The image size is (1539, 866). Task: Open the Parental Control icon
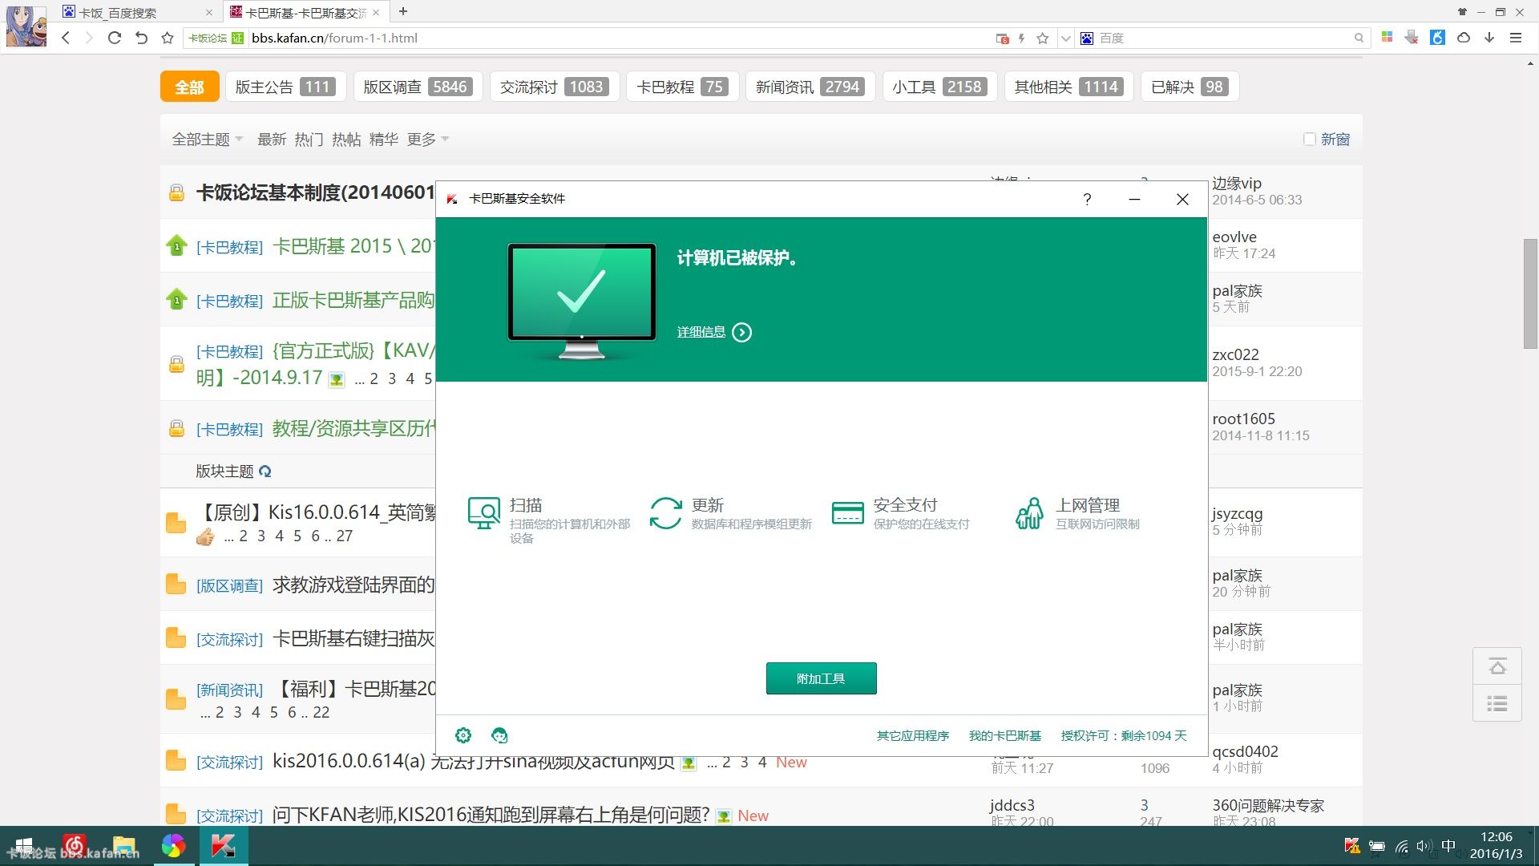(1029, 513)
